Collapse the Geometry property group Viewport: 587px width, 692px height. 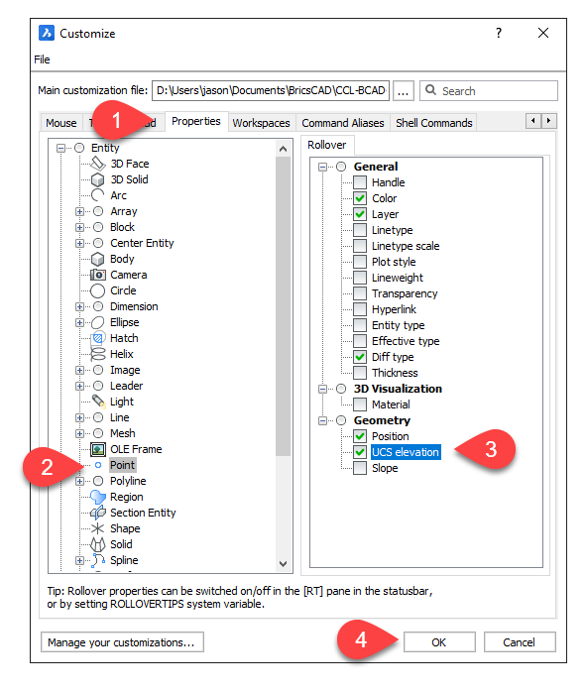[x=322, y=420]
